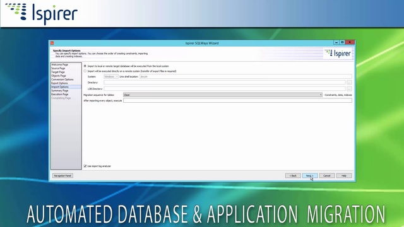Click the Back button

coord(293,175)
